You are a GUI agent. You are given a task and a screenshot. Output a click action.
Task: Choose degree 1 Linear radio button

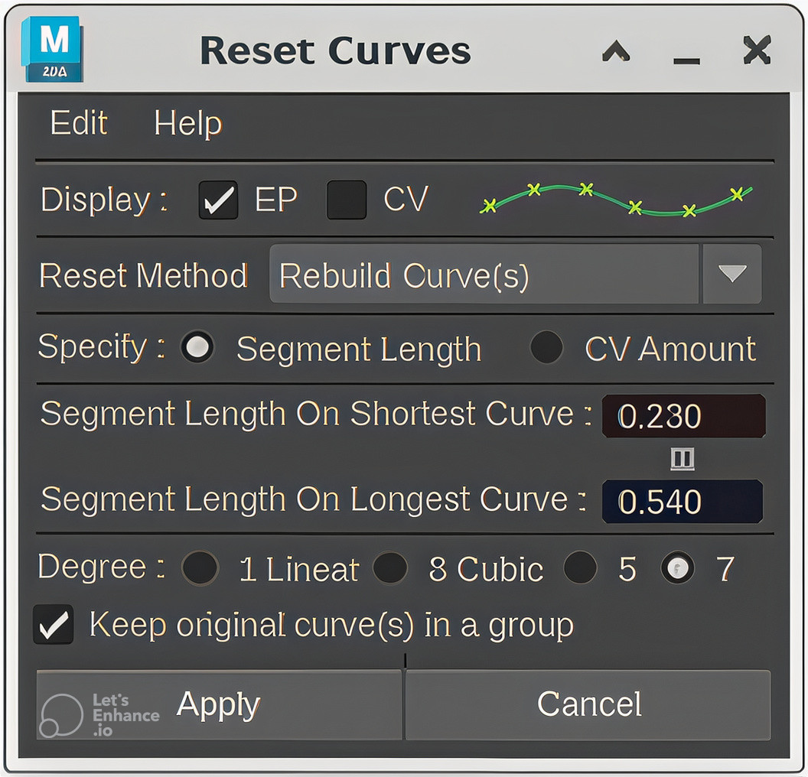[x=200, y=569]
